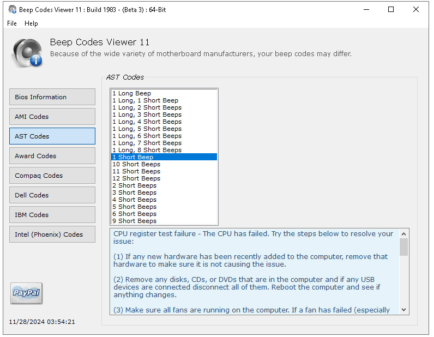
Task: Pick '1 Long, 7 Short Beeps'
Action: 164,143
